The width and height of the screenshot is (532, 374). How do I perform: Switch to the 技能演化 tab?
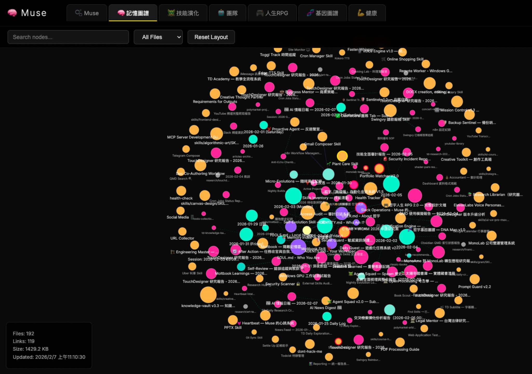(183, 13)
